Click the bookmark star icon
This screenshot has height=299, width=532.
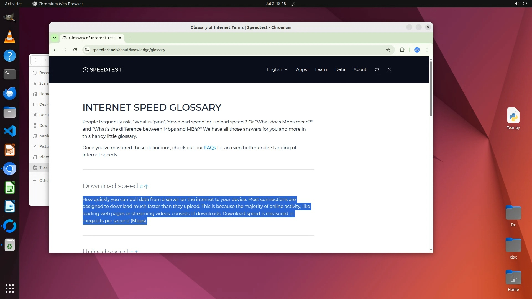pyautogui.click(x=388, y=50)
